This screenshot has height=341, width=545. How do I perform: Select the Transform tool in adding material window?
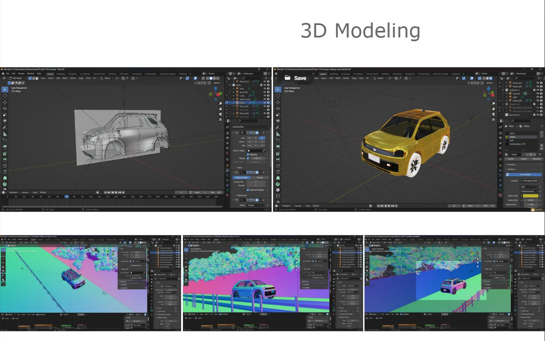277,121
